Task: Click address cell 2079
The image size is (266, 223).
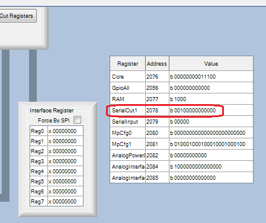Action: 157,121
